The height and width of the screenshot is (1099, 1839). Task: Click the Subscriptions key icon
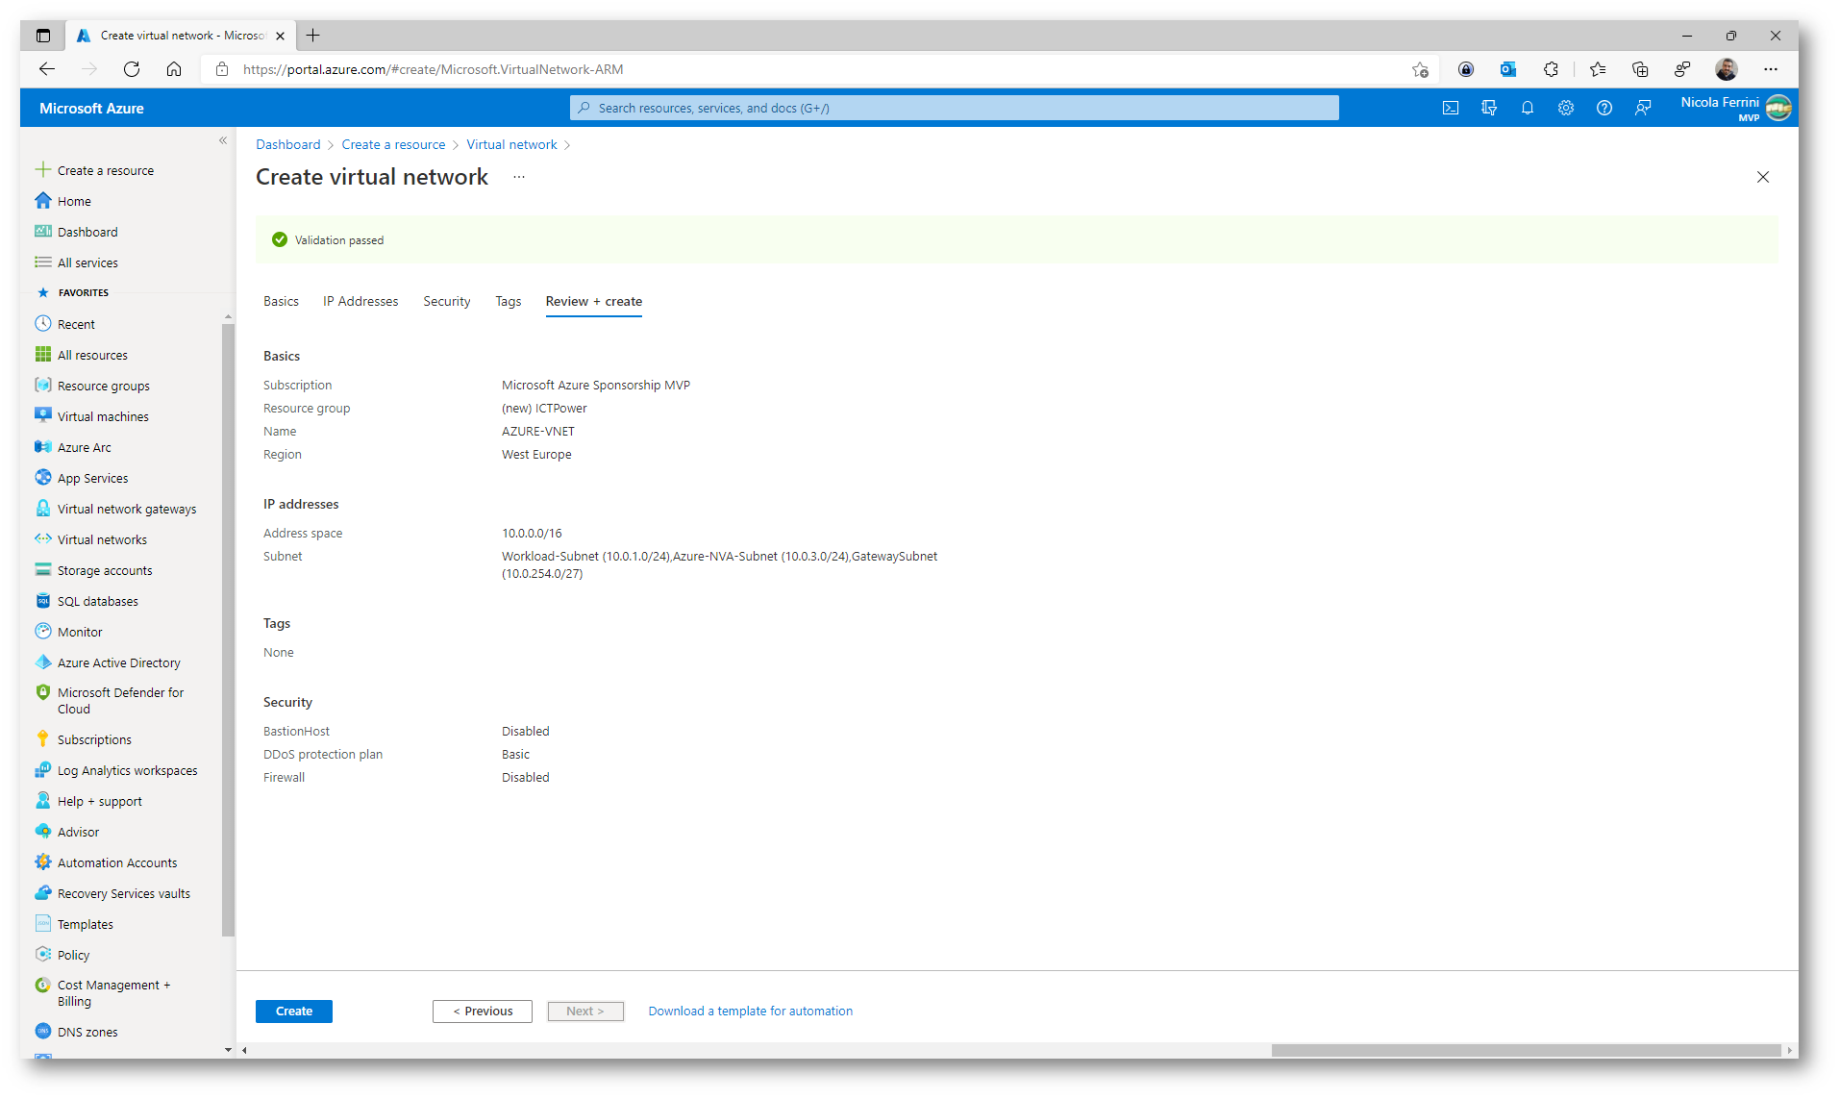pyautogui.click(x=42, y=739)
